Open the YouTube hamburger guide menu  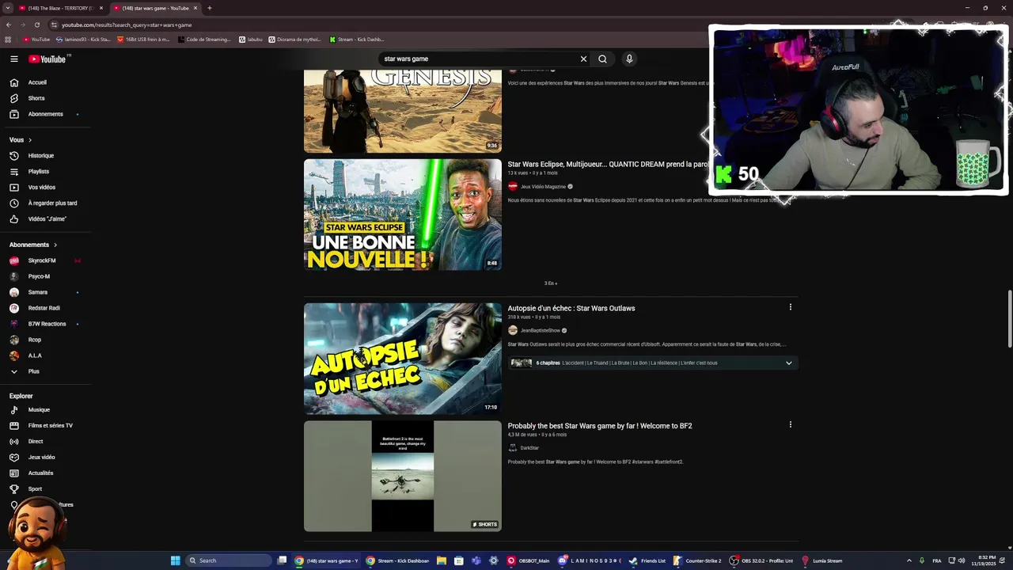13,59
